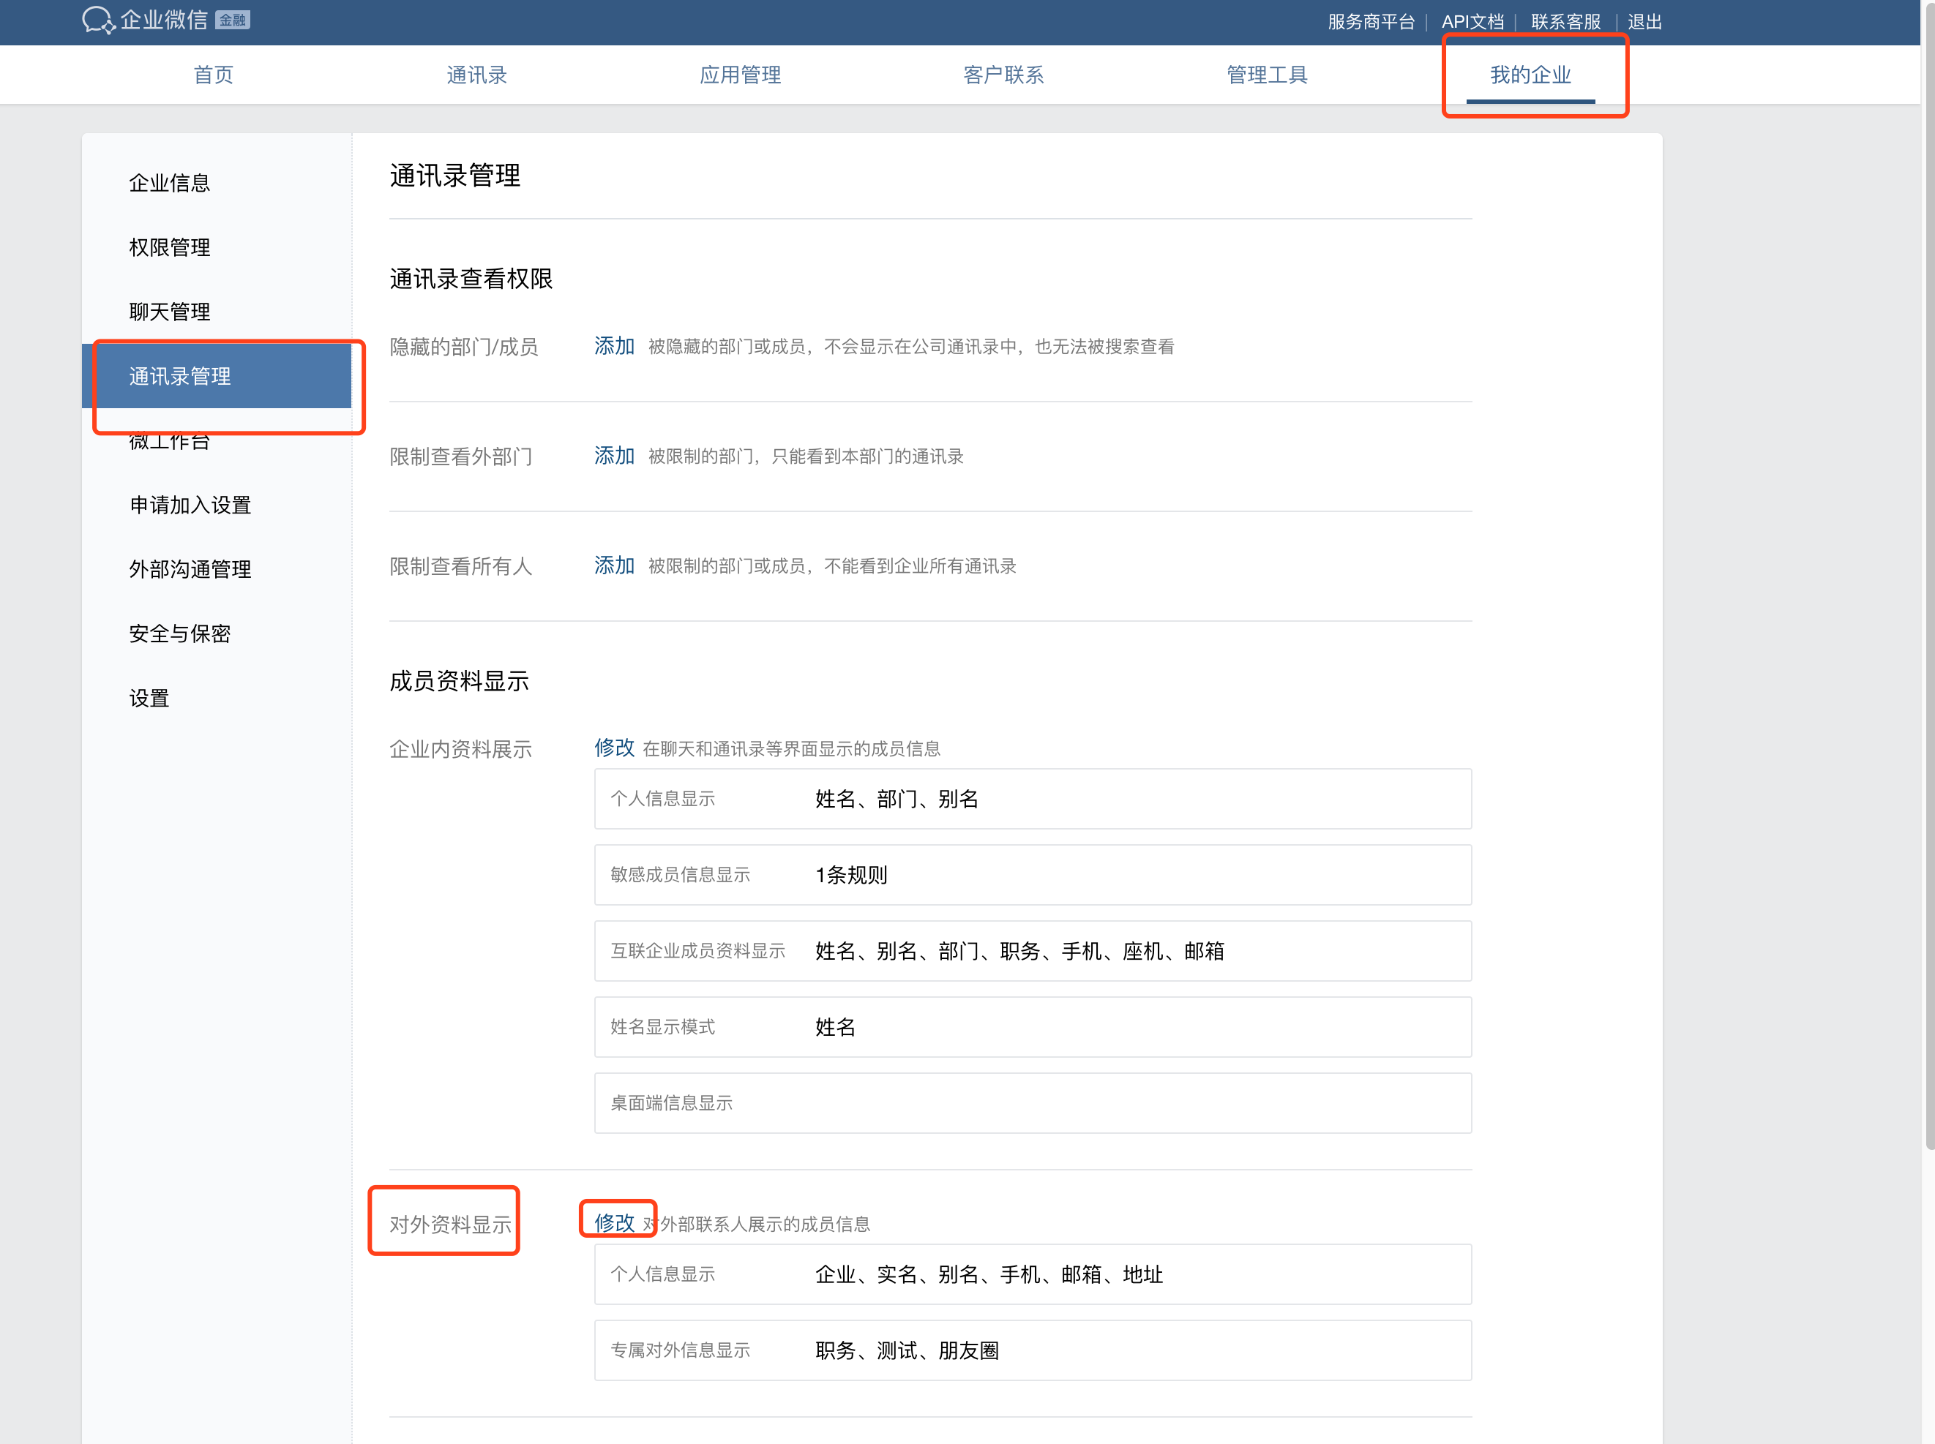Screen dimensions: 1935x1444
Task: Click 添加 for 隐藏的部门/成员
Action: (614, 346)
